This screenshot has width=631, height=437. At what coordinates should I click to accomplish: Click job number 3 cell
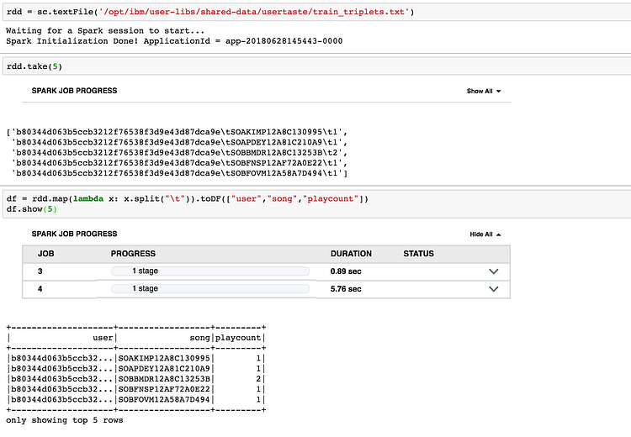point(40,271)
